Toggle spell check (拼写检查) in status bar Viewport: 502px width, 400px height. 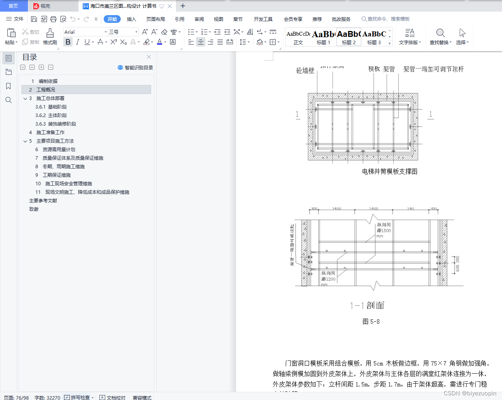(78, 398)
